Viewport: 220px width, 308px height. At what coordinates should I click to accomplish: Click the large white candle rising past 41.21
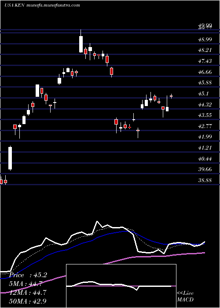[10, 158]
